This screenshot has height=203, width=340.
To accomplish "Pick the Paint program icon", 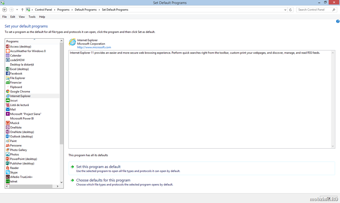I will coord(8,141).
